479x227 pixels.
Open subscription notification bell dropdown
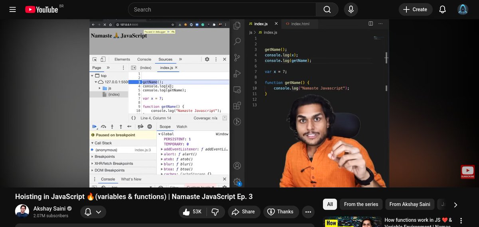93,212
